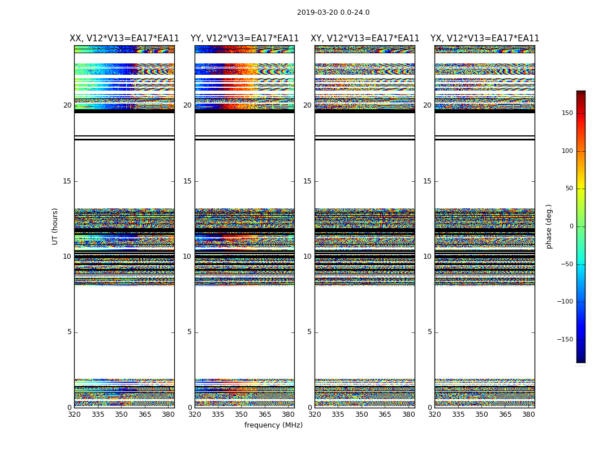Click the colorbar tick label '−50'
Screen dimensions: 594x453
[x=567, y=264]
